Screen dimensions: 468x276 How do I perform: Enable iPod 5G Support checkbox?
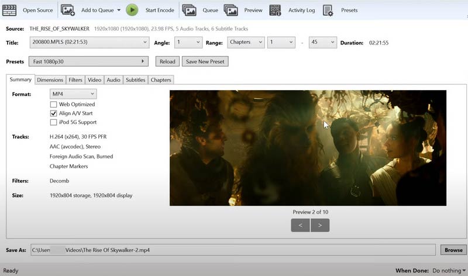click(53, 122)
